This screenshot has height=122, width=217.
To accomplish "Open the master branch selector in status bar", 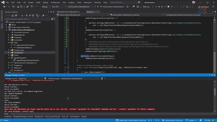I will click(x=191, y=120).
